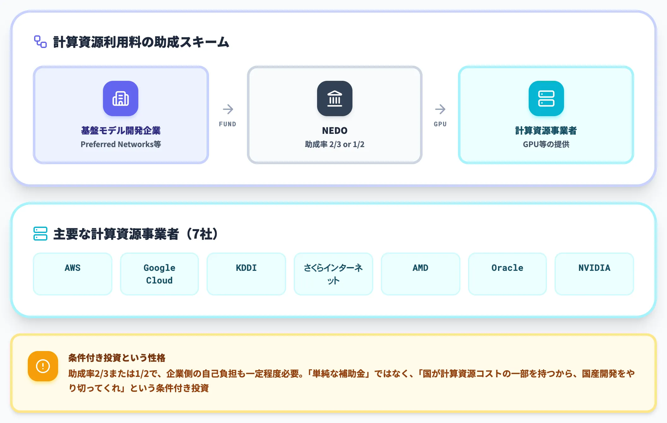Viewport: 667px width, 423px height.
Task: Click the dark NEDO bank building icon
Action: coord(335,98)
